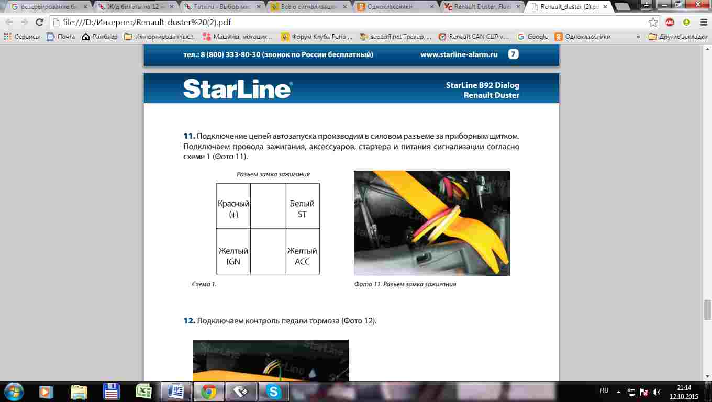The width and height of the screenshot is (712, 402).
Task: Open Excel from the taskbar
Action: point(143,392)
